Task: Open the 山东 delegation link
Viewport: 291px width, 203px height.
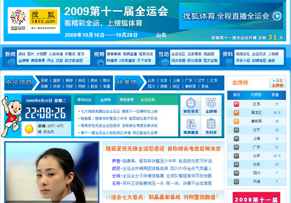Action: (151, 81)
